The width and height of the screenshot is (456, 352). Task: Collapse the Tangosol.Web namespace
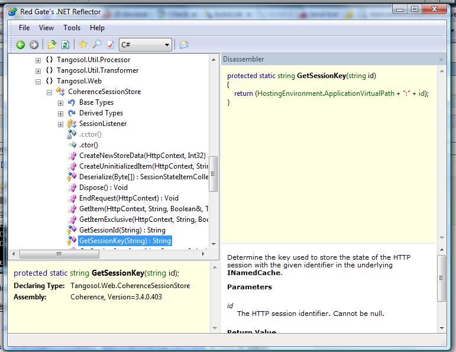point(38,82)
